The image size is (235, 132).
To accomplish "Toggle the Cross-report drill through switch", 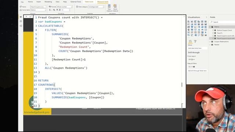I will [x=193, y=59].
